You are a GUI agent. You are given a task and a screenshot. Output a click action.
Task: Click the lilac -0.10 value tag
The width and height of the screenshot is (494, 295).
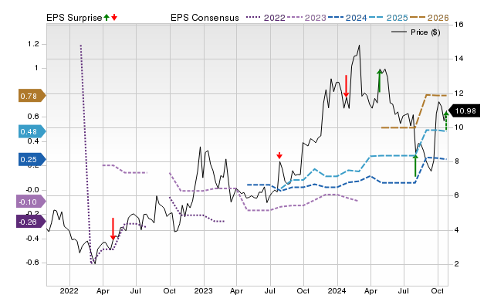tap(31, 202)
